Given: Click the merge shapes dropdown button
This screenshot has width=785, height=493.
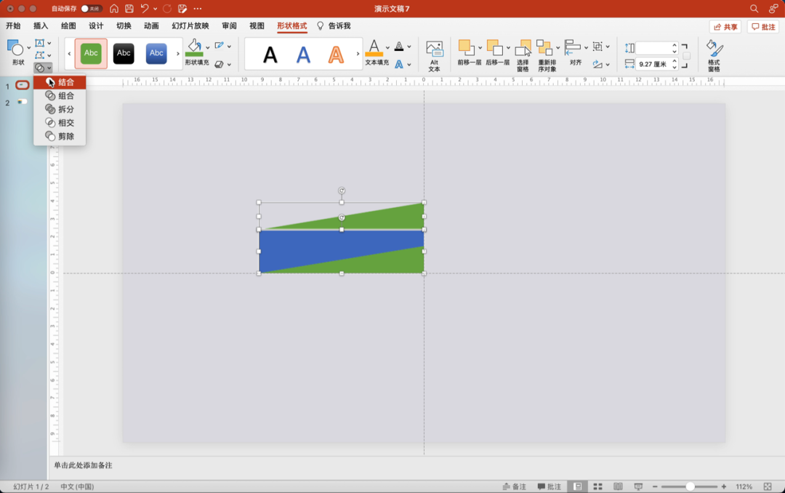Looking at the screenshot, I should point(43,68).
